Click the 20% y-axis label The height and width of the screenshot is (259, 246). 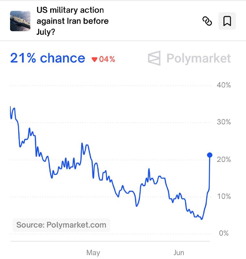point(224,159)
